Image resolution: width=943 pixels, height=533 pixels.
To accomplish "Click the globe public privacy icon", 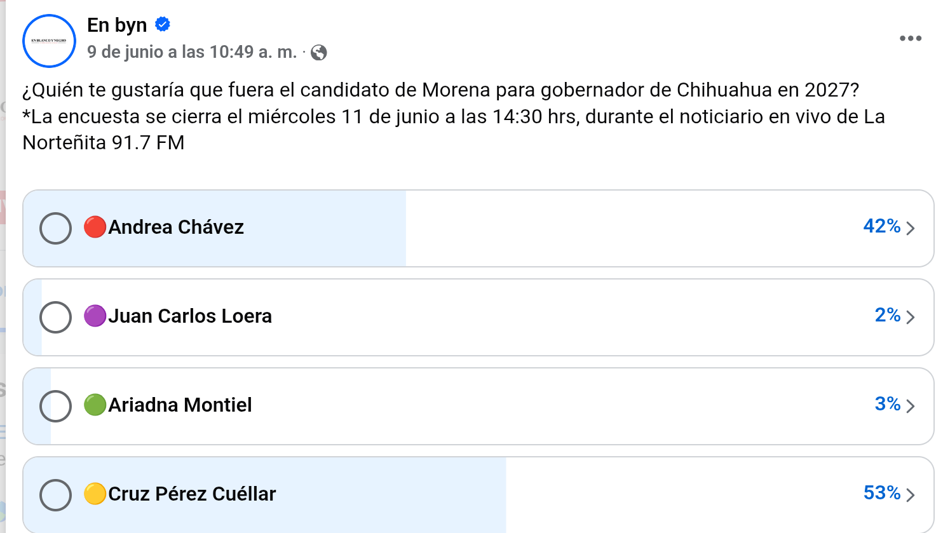I will pyautogui.click(x=319, y=53).
